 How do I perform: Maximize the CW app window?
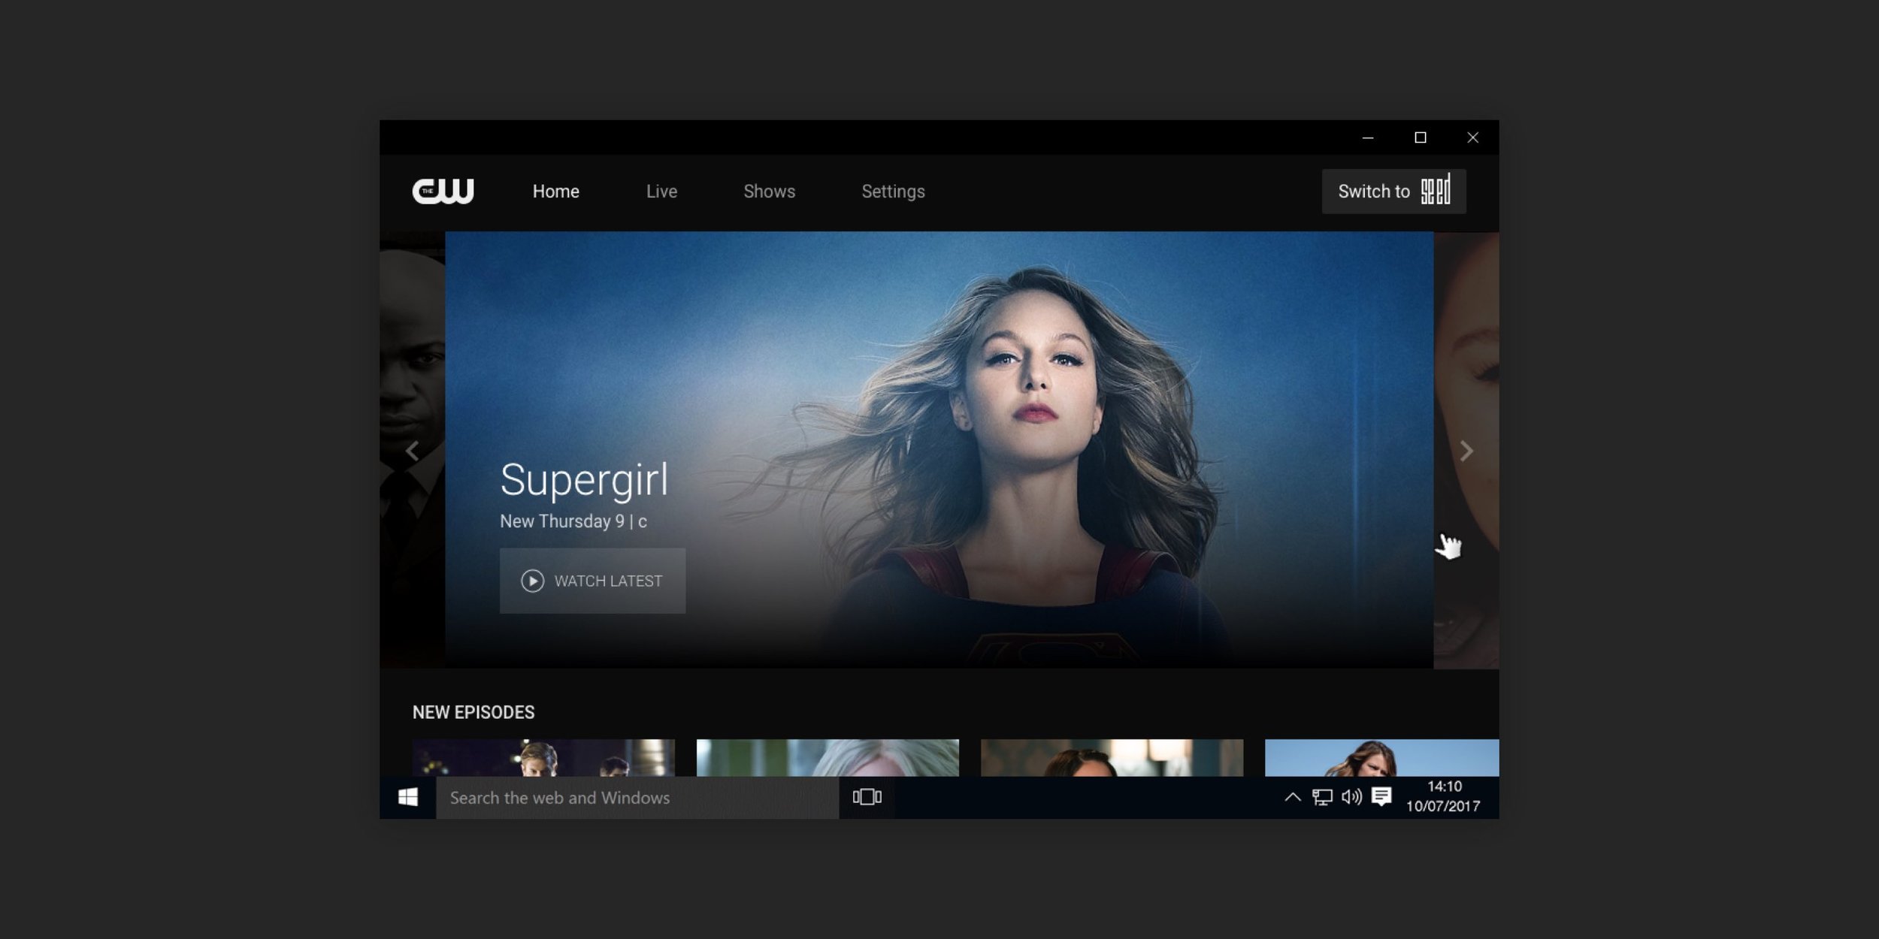(x=1421, y=137)
